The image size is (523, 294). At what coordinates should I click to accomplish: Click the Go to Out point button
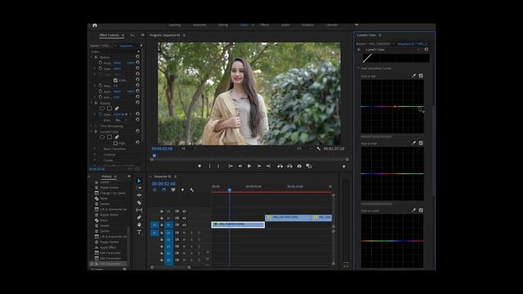pyautogui.click(x=268, y=166)
